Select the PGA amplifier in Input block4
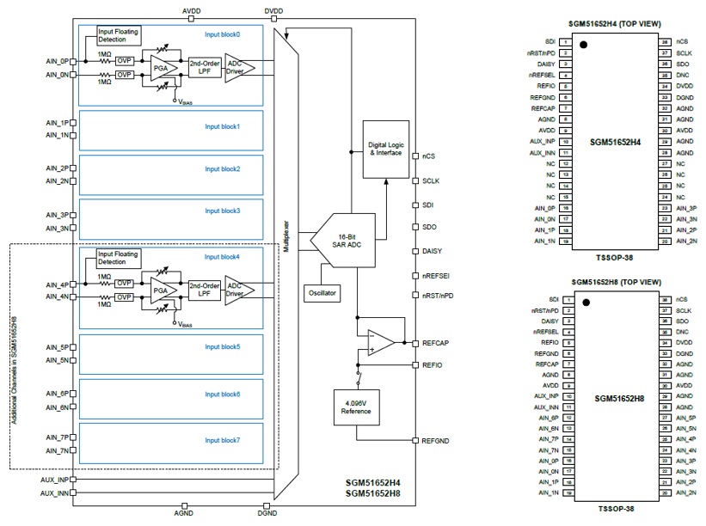This screenshot has width=706, height=526. 163,291
